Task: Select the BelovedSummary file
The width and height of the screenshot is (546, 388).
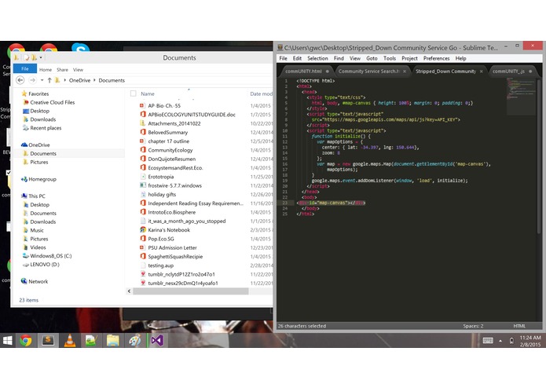Action: [x=167, y=132]
